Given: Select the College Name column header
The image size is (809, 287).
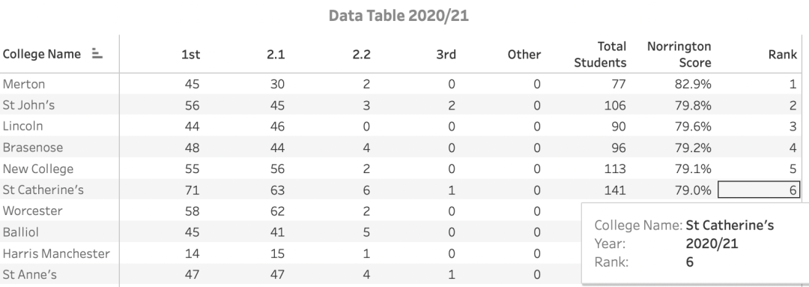Looking at the screenshot, I should click(x=42, y=54).
